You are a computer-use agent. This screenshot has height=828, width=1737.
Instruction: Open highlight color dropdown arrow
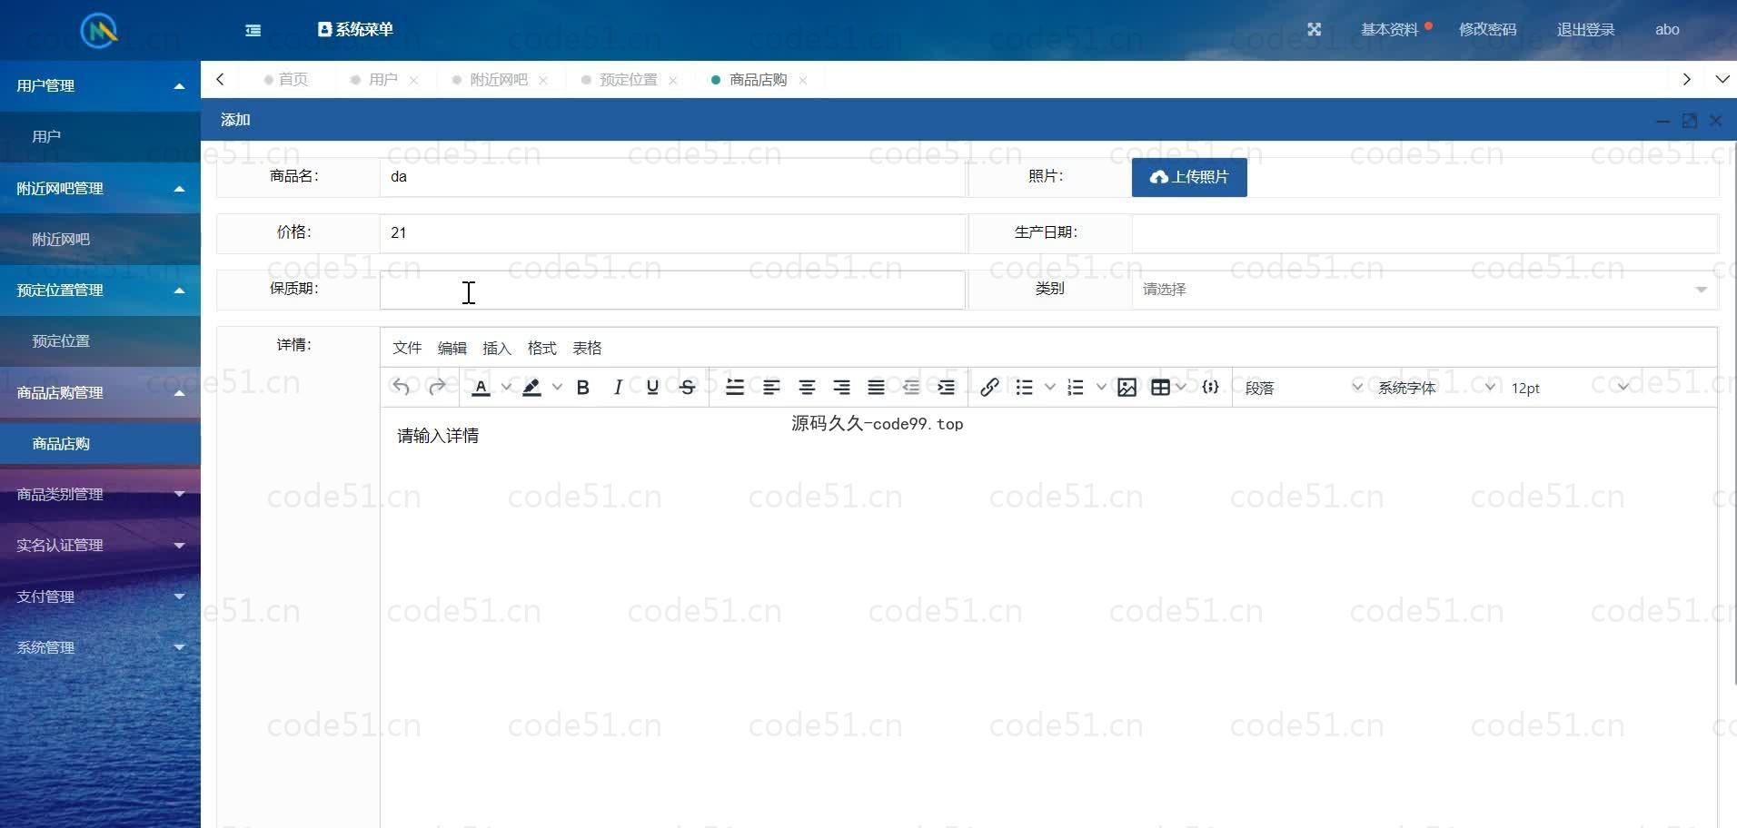(x=557, y=388)
